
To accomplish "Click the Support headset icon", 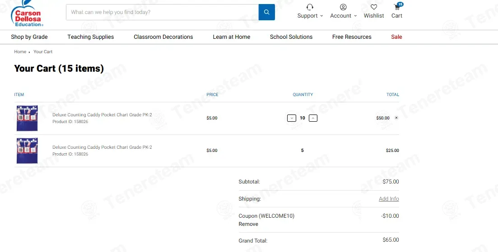I will coord(310,7).
